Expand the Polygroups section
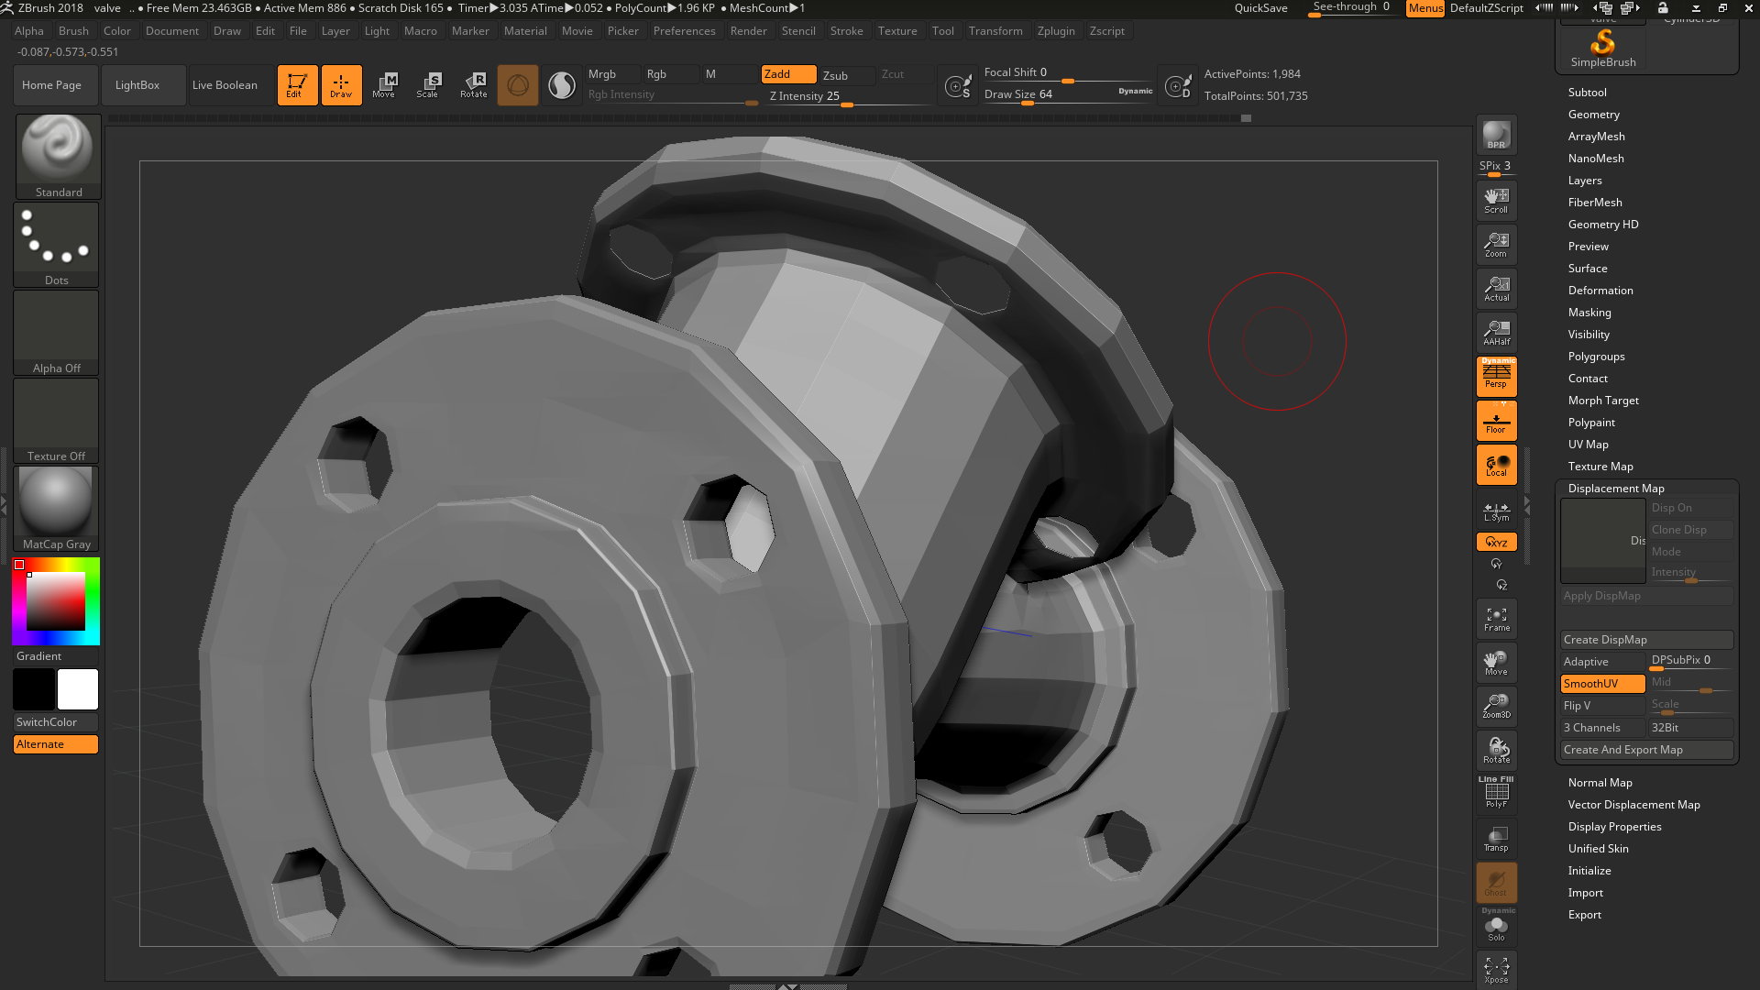Screen dimensions: 1760x990 click(x=1596, y=357)
